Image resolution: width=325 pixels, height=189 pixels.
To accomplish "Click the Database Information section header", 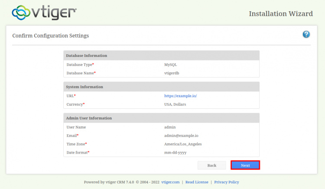I will 87,56.
